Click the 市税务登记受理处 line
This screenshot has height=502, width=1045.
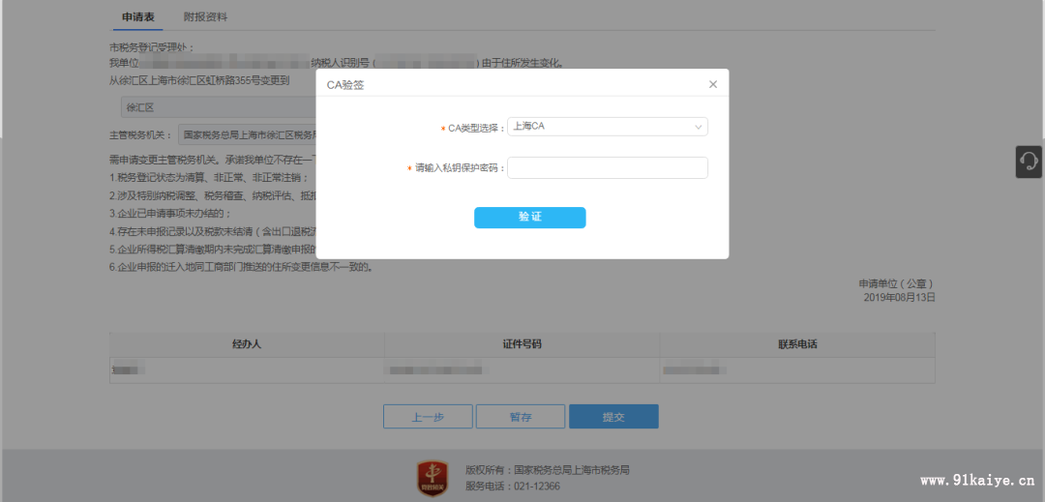151,47
